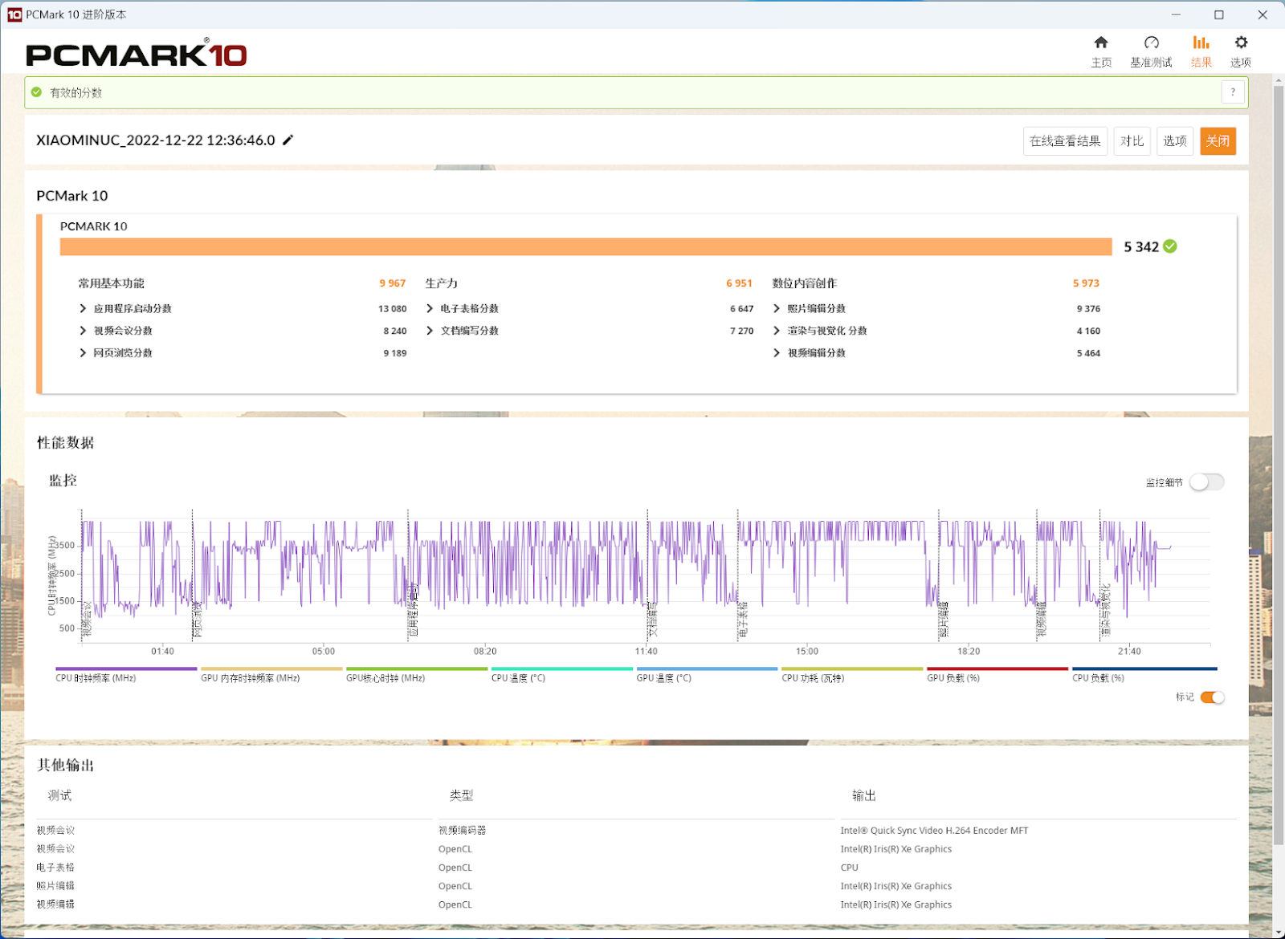Click the 对比 compare button
The width and height of the screenshot is (1285, 939).
coord(1132,141)
